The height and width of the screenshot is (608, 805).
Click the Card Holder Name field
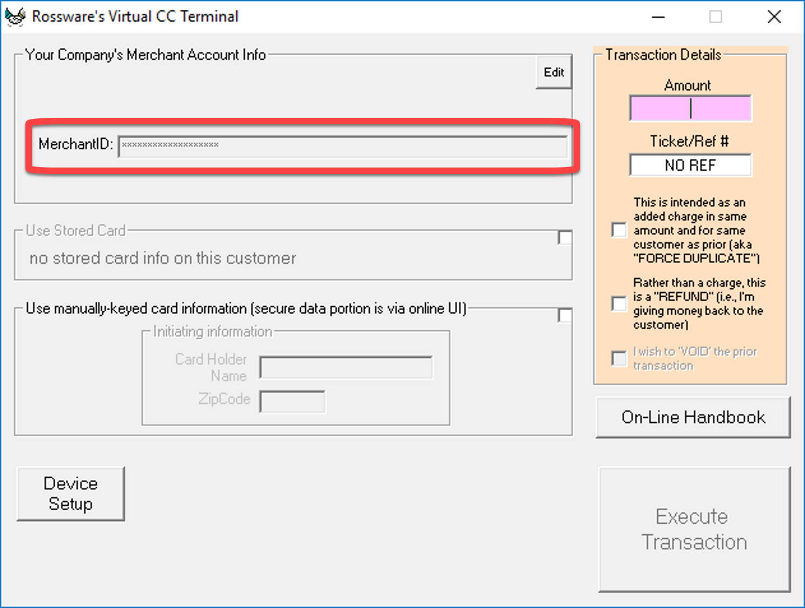(x=346, y=368)
